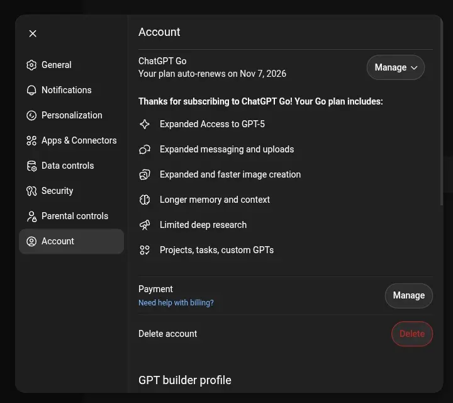
Task: Click the Security keys icon
Action: [31, 191]
